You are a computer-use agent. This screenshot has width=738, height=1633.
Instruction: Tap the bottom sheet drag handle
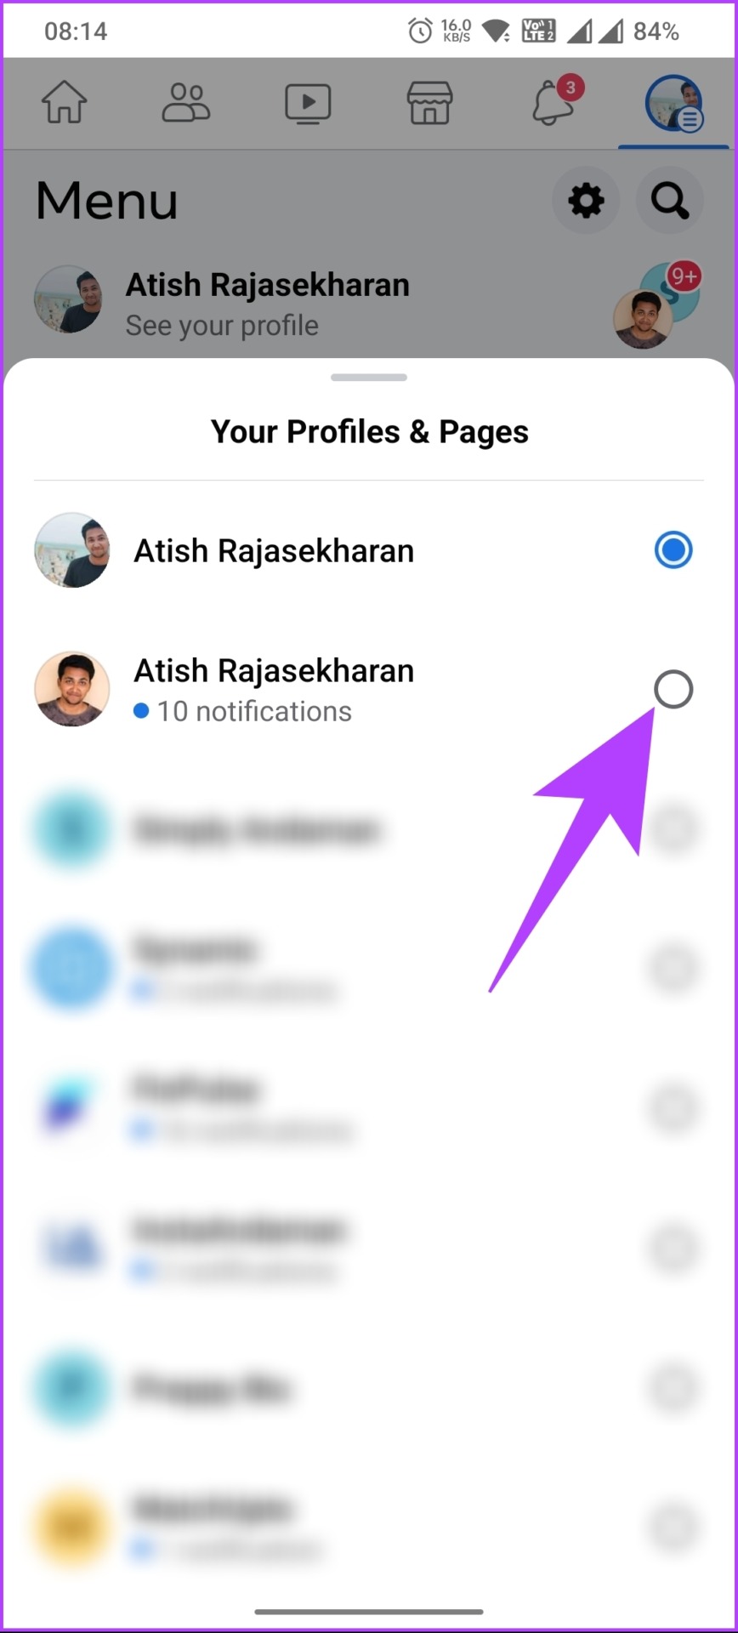(x=369, y=377)
